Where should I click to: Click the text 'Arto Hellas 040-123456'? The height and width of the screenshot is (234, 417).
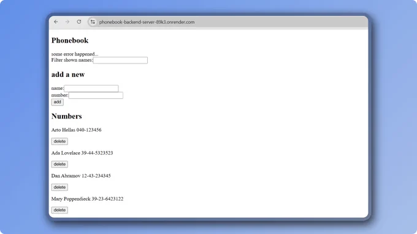click(x=76, y=130)
